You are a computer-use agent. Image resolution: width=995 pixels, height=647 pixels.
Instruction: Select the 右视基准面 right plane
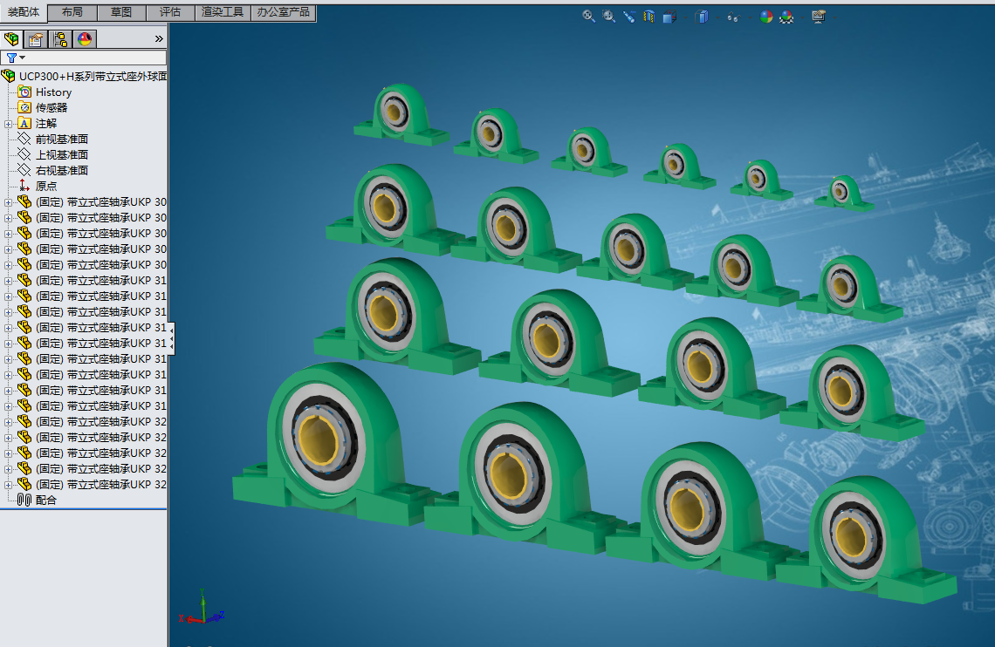[x=62, y=170]
